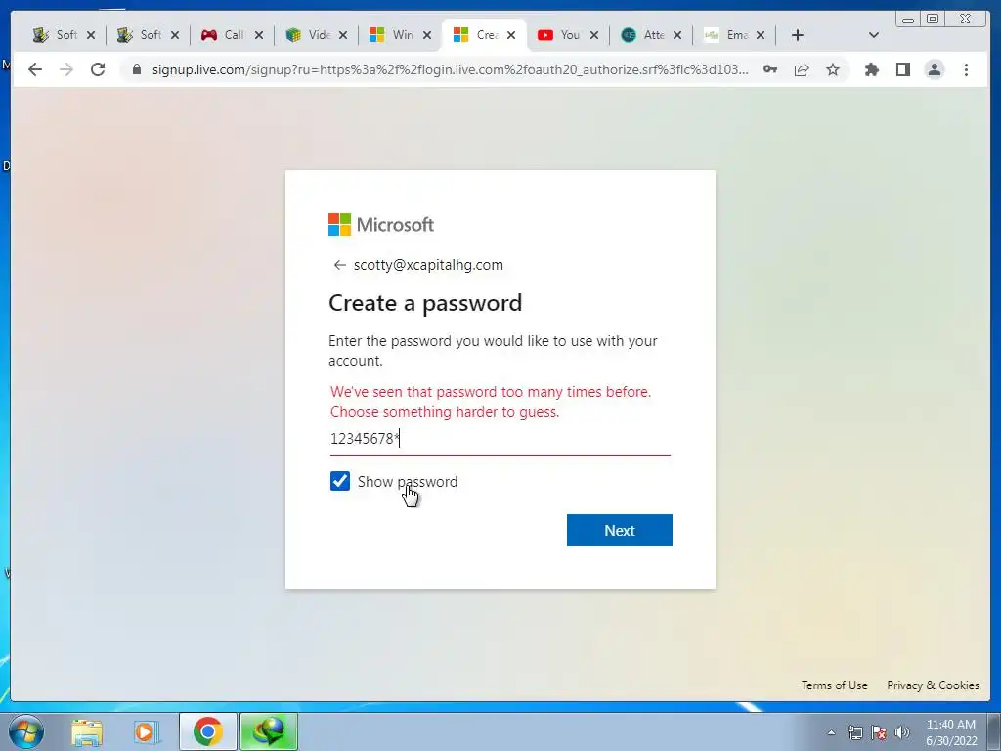Reload the signup page
The image size is (1001, 751).
click(x=97, y=69)
